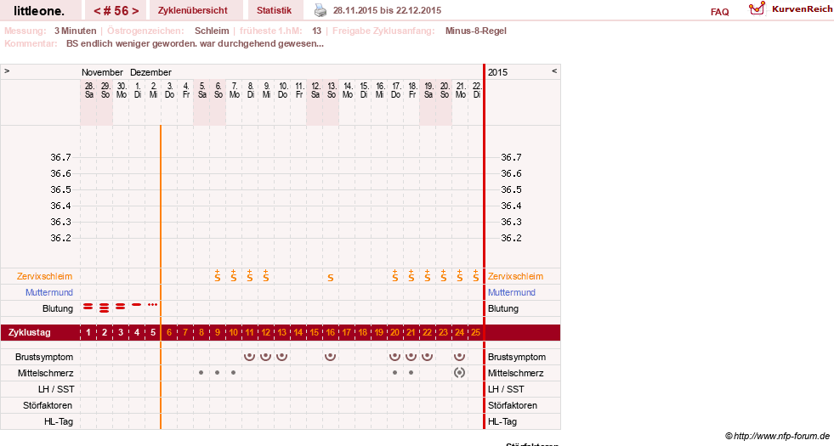Viewport: 834px width, 446px height.
Task: Click Mittelschmerz dot on cycle day 9
Action: (x=217, y=373)
